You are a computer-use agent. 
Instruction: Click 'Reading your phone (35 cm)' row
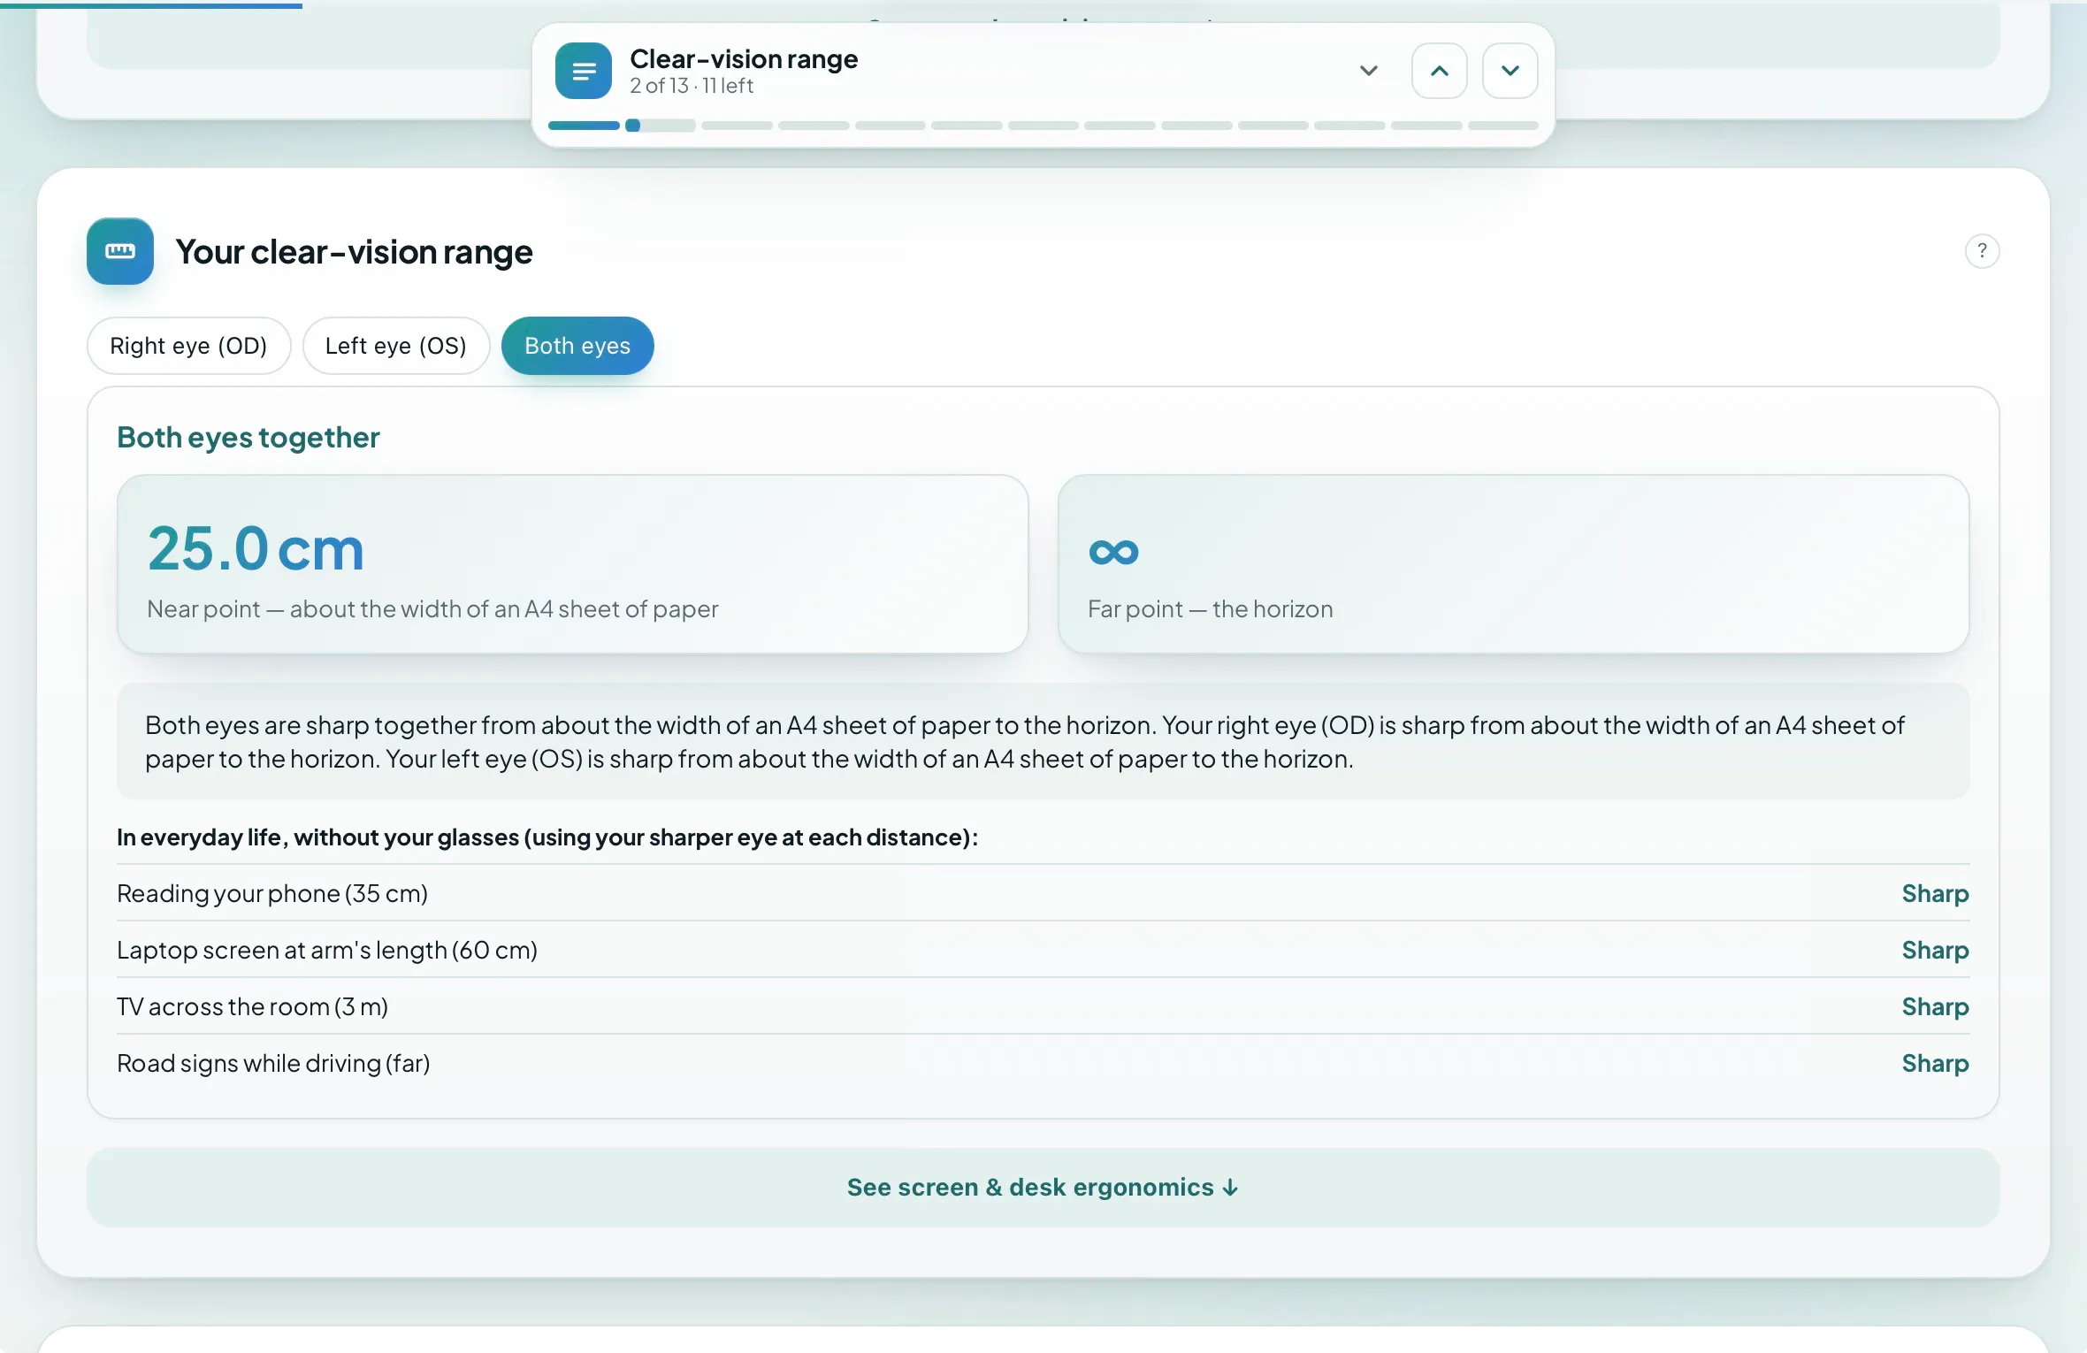pos(1043,893)
